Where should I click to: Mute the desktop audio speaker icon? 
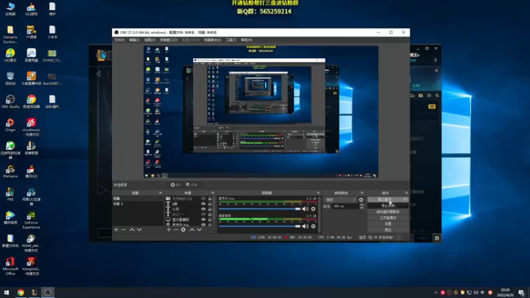coord(305,226)
